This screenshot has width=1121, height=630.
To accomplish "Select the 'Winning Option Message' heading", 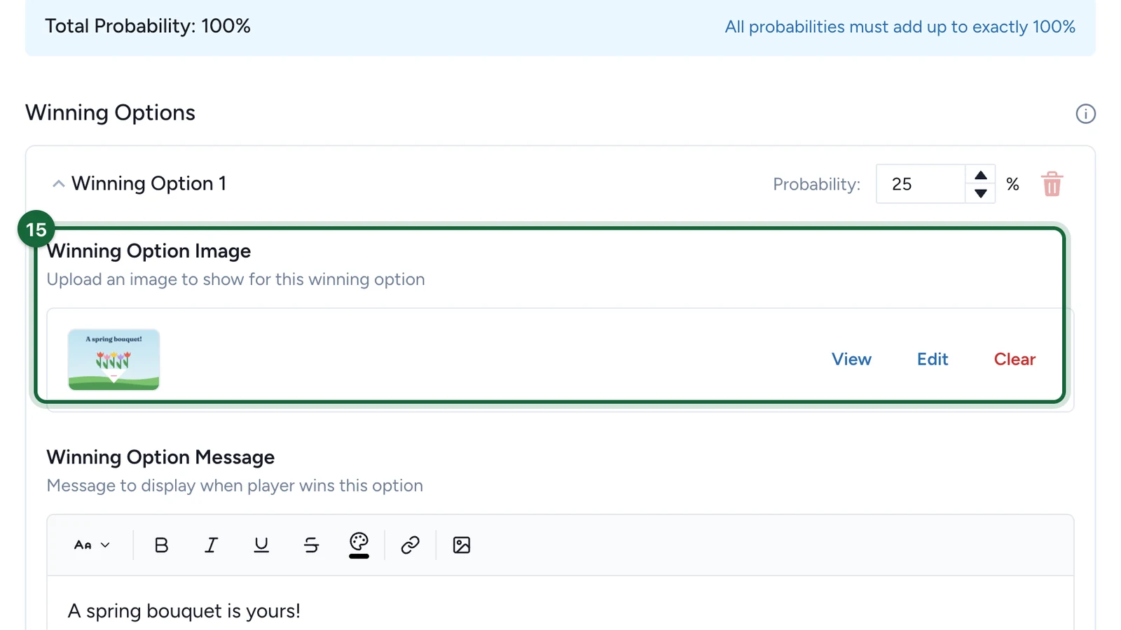I will click(160, 457).
